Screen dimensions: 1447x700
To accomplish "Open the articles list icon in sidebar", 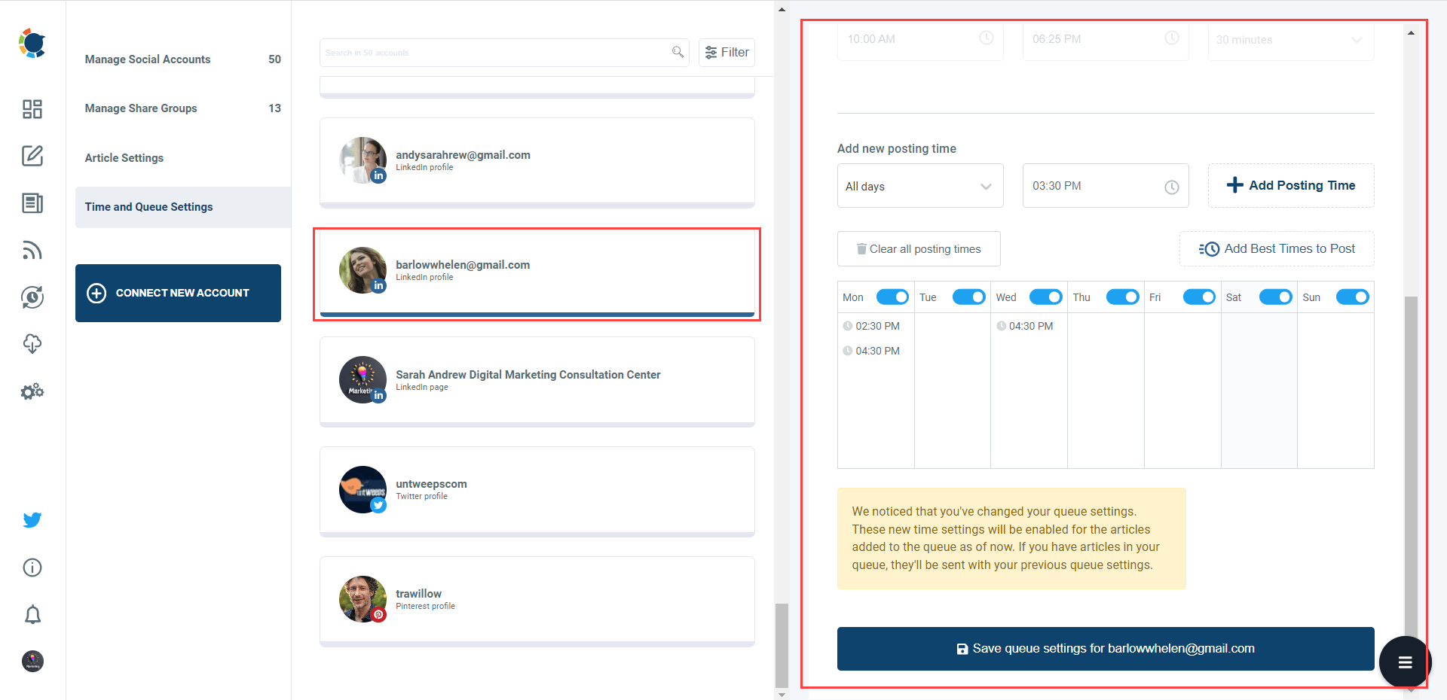I will point(32,203).
